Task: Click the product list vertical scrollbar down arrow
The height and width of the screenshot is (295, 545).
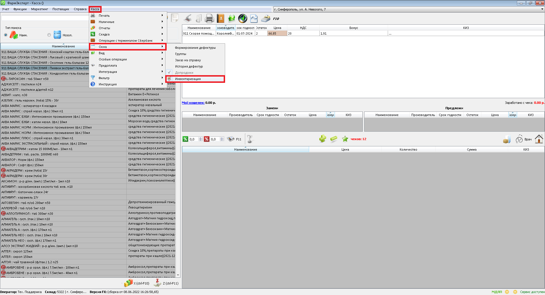Action: pos(178,275)
